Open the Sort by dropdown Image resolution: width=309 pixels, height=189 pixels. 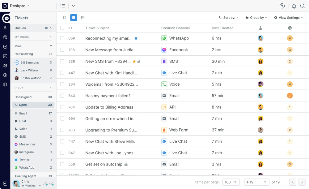(x=228, y=18)
